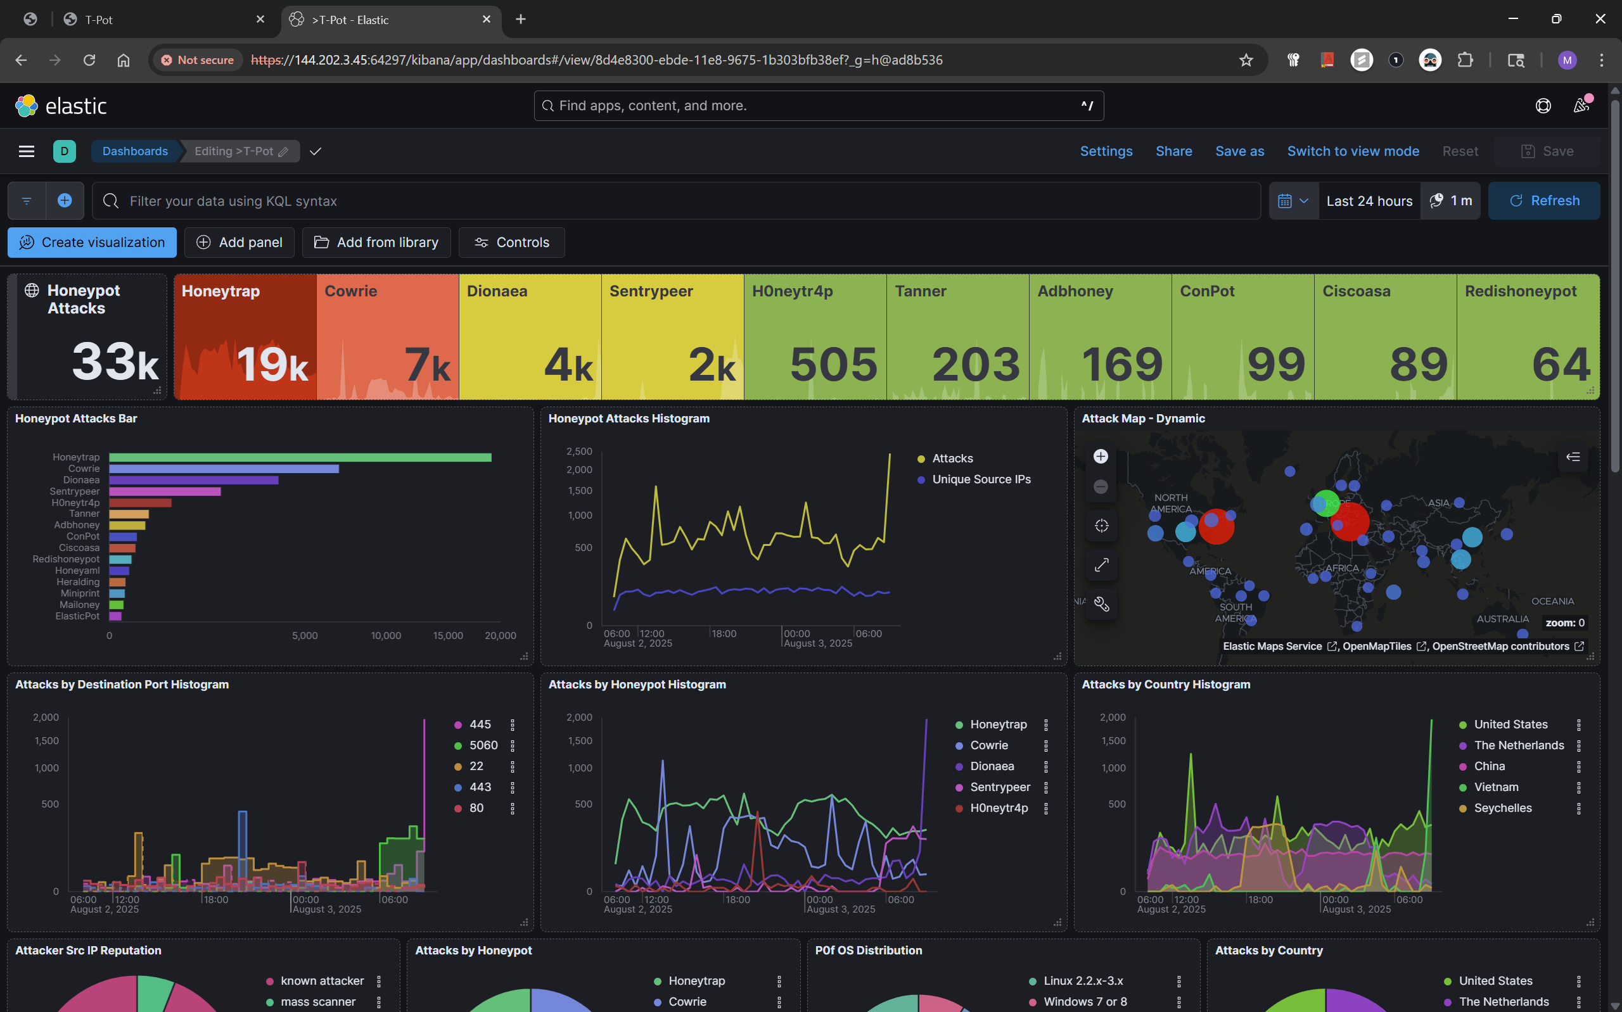
Task: Open options for known attacker legend
Action: point(379,981)
